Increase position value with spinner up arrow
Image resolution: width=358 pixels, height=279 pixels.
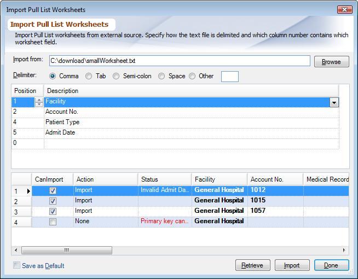pos(39,100)
